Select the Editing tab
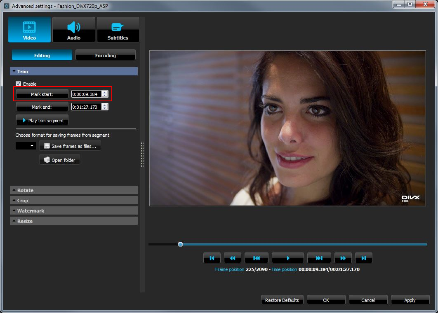438x313 pixels. 42,55
